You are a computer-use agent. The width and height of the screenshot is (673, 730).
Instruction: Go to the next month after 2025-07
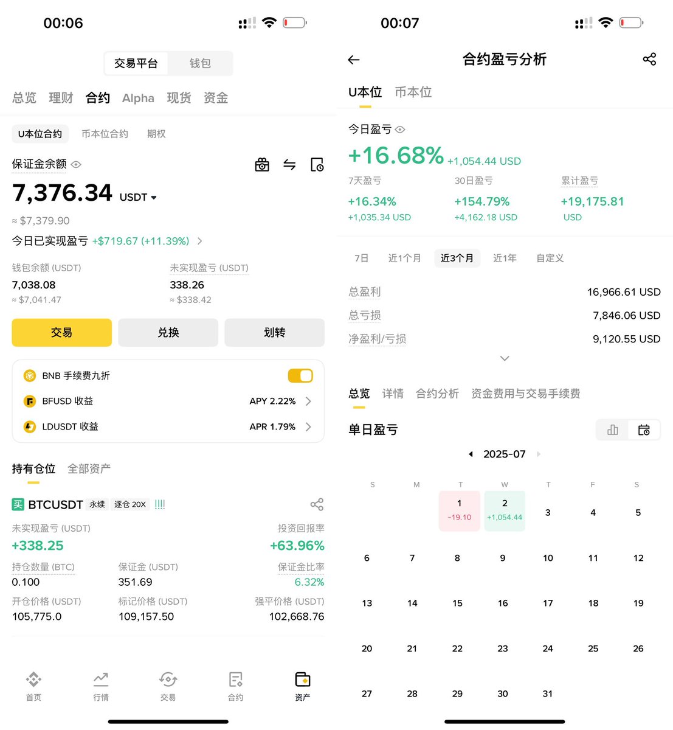point(539,454)
